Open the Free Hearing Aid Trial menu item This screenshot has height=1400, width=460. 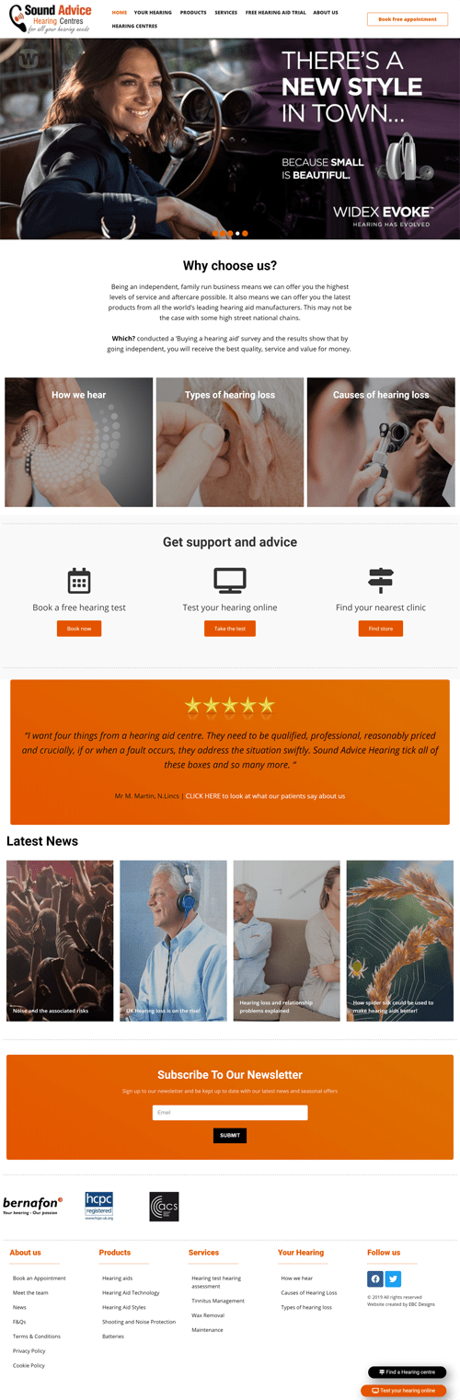(x=276, y=13)
